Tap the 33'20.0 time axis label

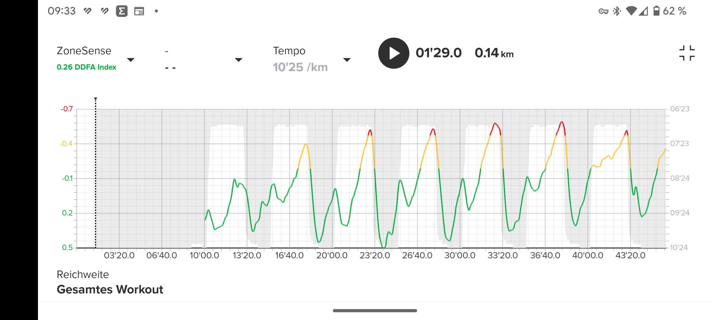(x=503, y=255)
